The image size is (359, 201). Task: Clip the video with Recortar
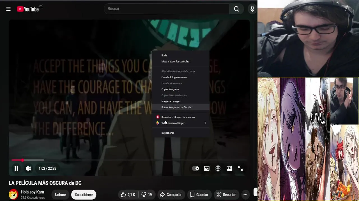226,195
